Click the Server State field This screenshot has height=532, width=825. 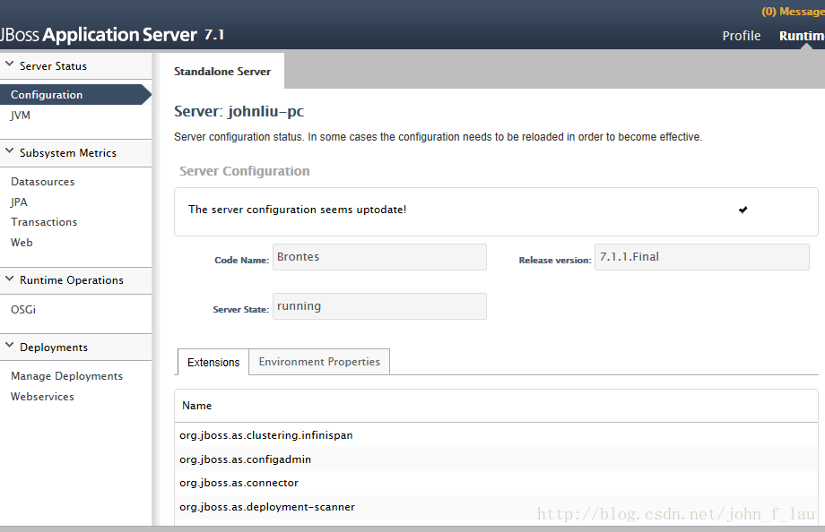click(379, 306)
